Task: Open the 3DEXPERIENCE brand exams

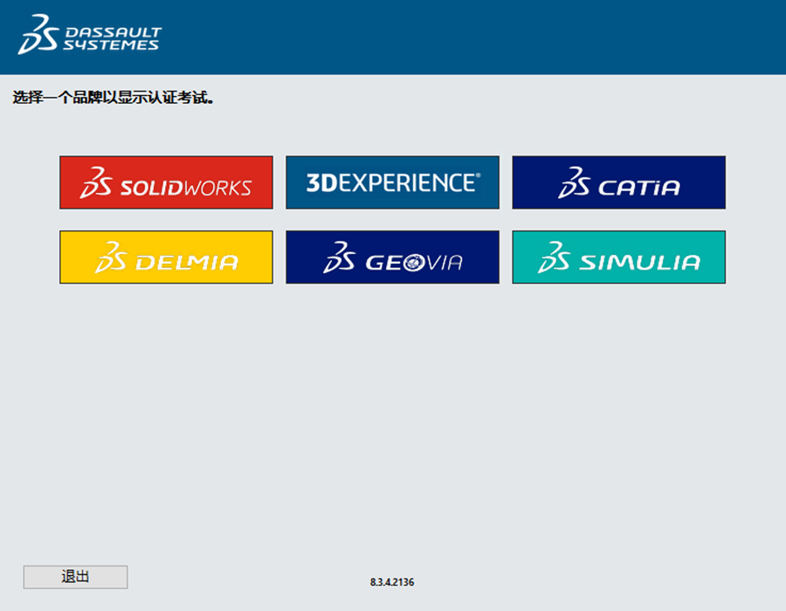Action: coord(392,182)
